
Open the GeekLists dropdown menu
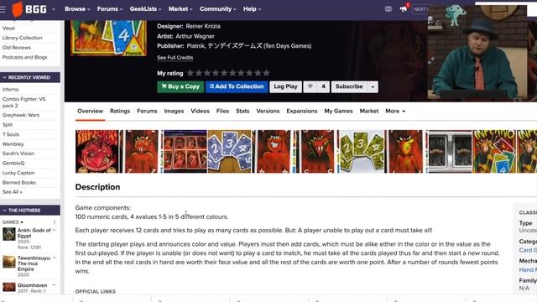coord(145,9)
